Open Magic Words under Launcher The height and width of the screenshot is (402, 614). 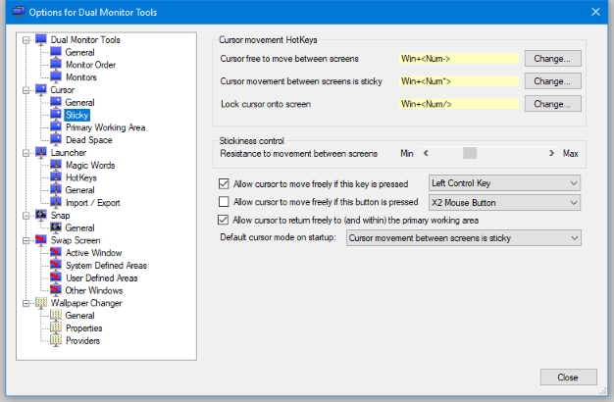(x=90, y=165)
